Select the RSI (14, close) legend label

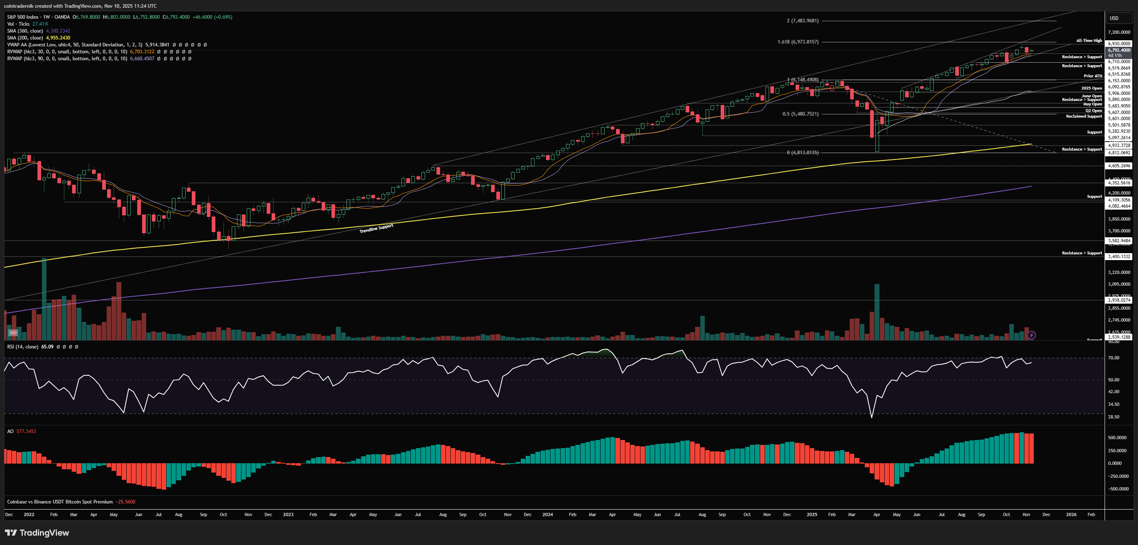(22, 347)
